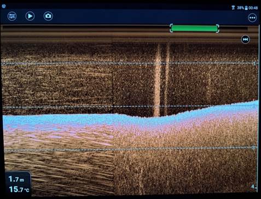Jump to latest data with skip-forward icon
Viewport: 261px width, 199px height.
[245, 39]
